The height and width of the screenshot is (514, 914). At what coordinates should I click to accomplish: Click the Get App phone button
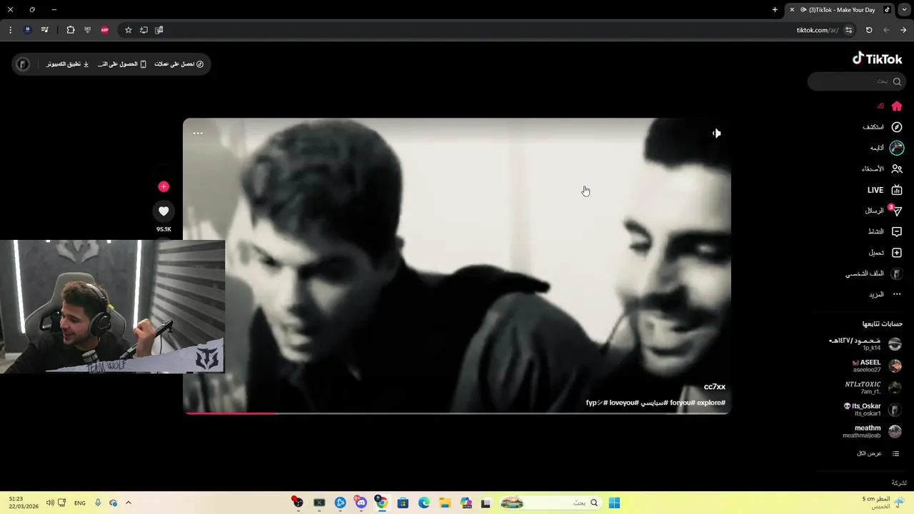122,64
